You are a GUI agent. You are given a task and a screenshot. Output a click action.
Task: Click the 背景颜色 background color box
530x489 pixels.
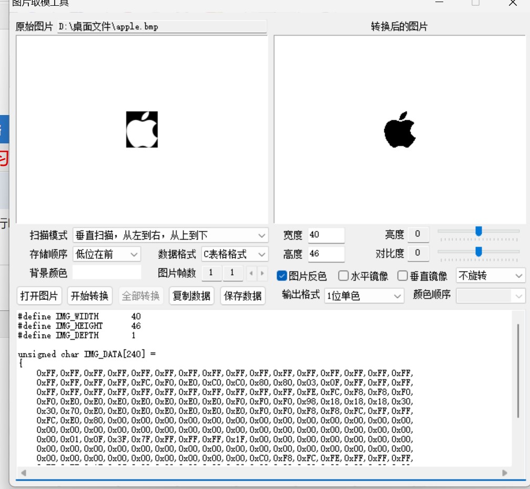pos(107,273)
